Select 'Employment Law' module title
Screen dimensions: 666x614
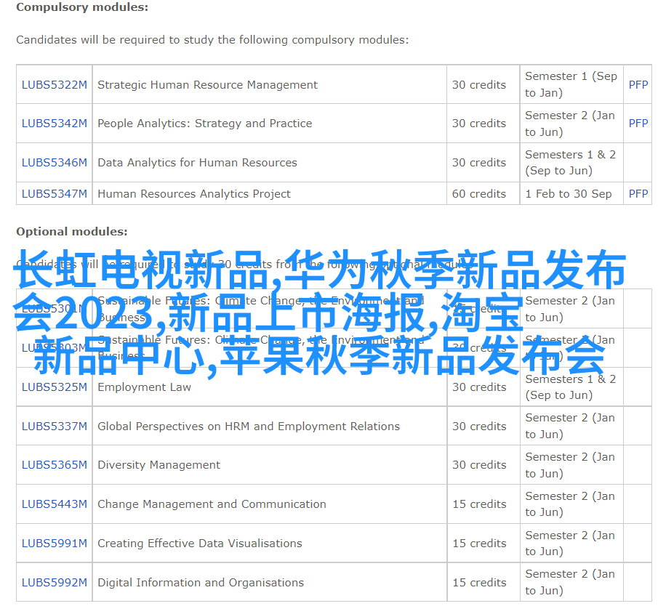[145, 387]
